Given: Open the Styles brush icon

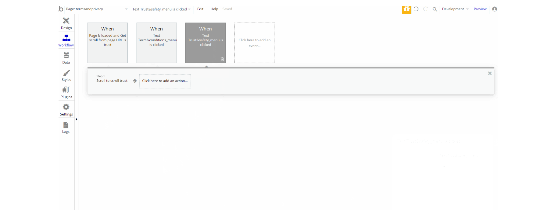Looking at the screenshot, I should click(x=66, y=73).
